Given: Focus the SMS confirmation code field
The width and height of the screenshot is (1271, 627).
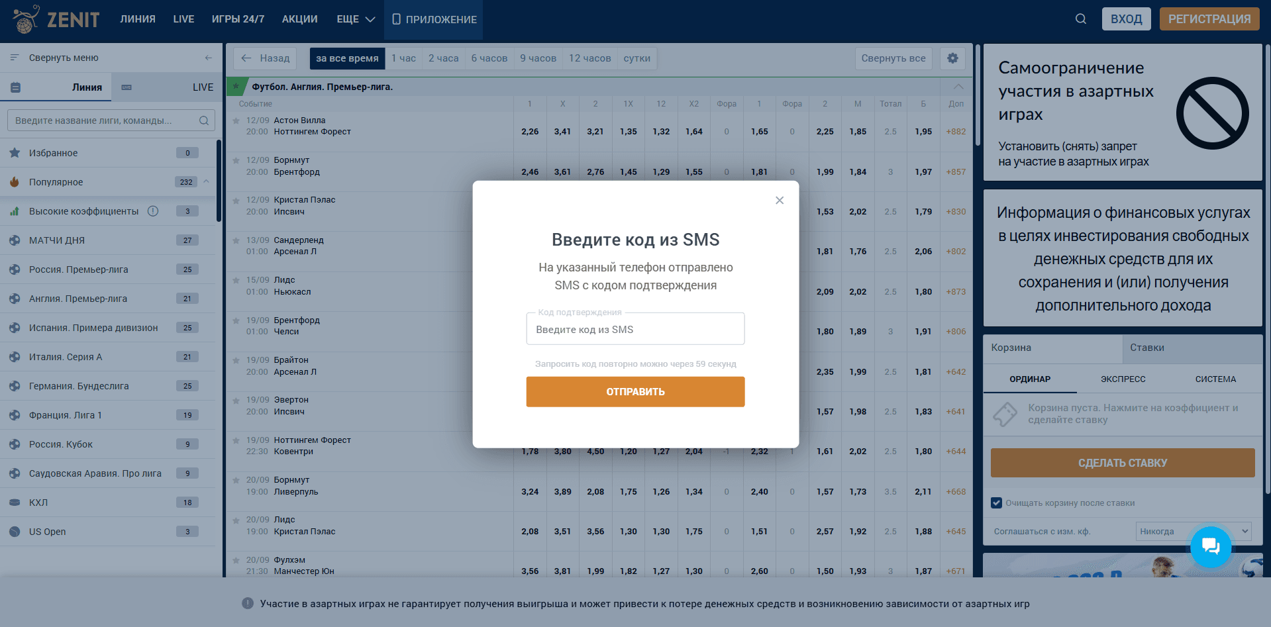Looking at the screenshot, I should [635, 329].
